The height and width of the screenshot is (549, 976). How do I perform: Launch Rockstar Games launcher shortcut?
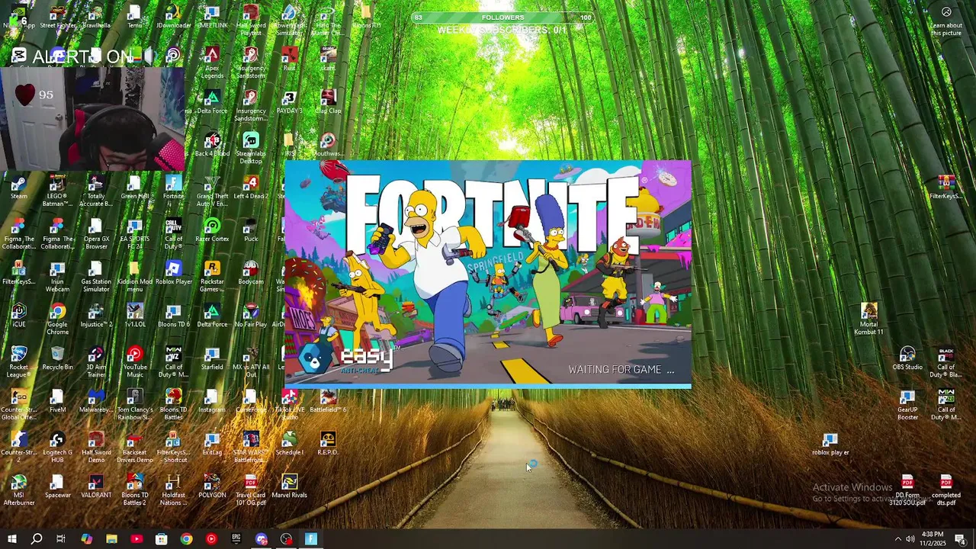pos(212,277)
